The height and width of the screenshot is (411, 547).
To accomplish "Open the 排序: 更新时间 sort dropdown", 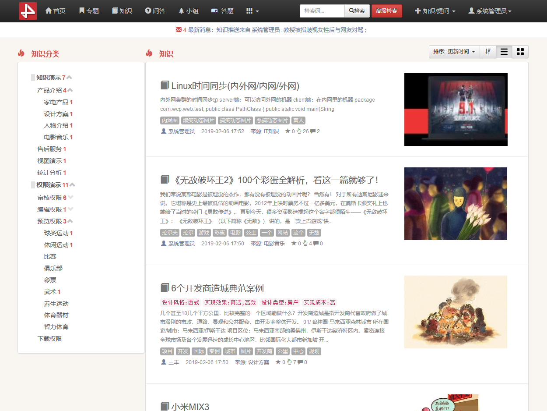I will (454, 52).
